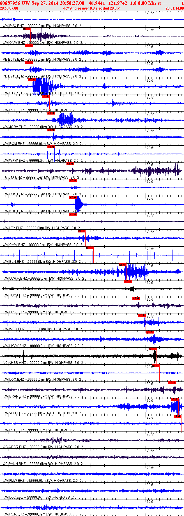Image resolution: width=184 pixels, height=516 pixels.
Task: Select the NC KHBB HHZ station label
Action: click(43, 363)
